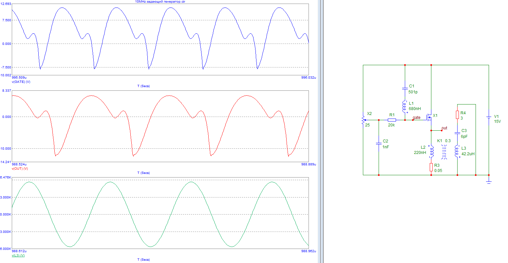
Task: Click the 'out' node label in schematic
Action: pyautogui.click(x=444, y=128)
